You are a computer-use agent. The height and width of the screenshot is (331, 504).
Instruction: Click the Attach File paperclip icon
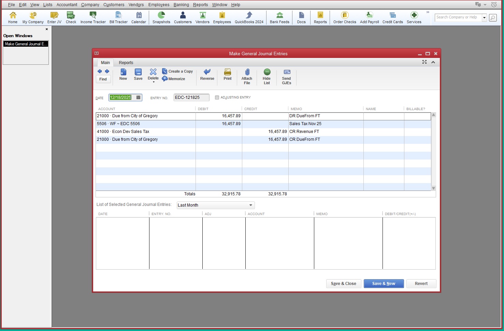click(247, 72)
